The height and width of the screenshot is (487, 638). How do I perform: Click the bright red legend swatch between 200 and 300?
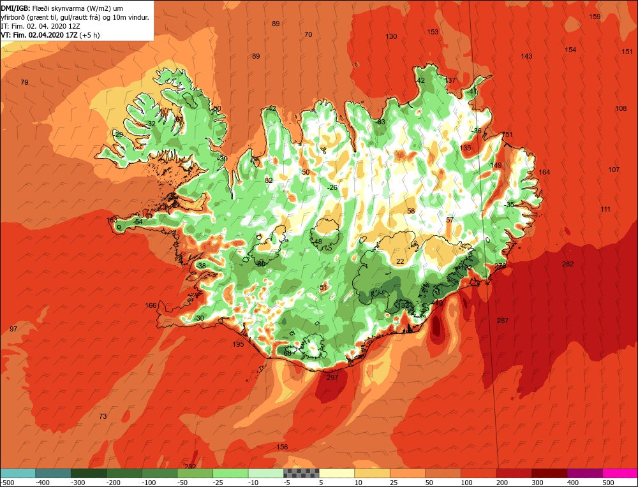[514, 473]
